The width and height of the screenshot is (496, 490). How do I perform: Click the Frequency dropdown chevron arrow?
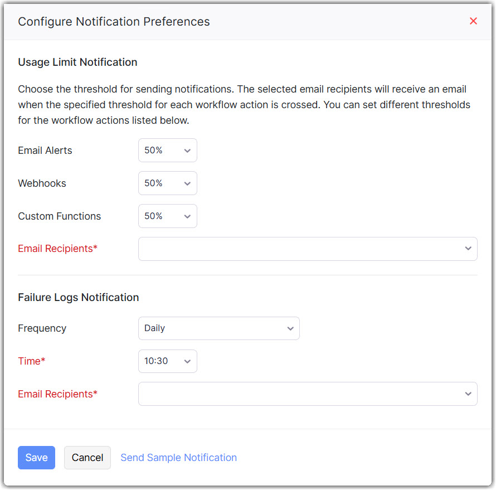click(290, 328)
